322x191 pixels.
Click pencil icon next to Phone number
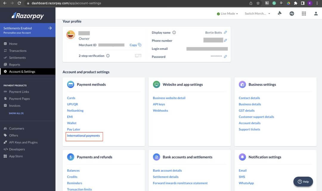[x=225, y=40]
